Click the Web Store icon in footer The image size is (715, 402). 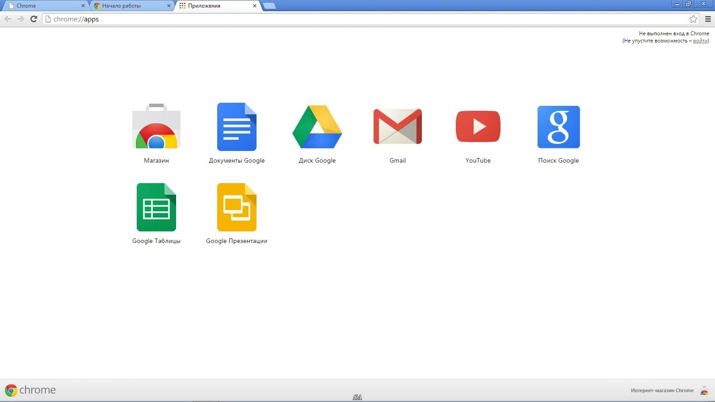[704, 391]
